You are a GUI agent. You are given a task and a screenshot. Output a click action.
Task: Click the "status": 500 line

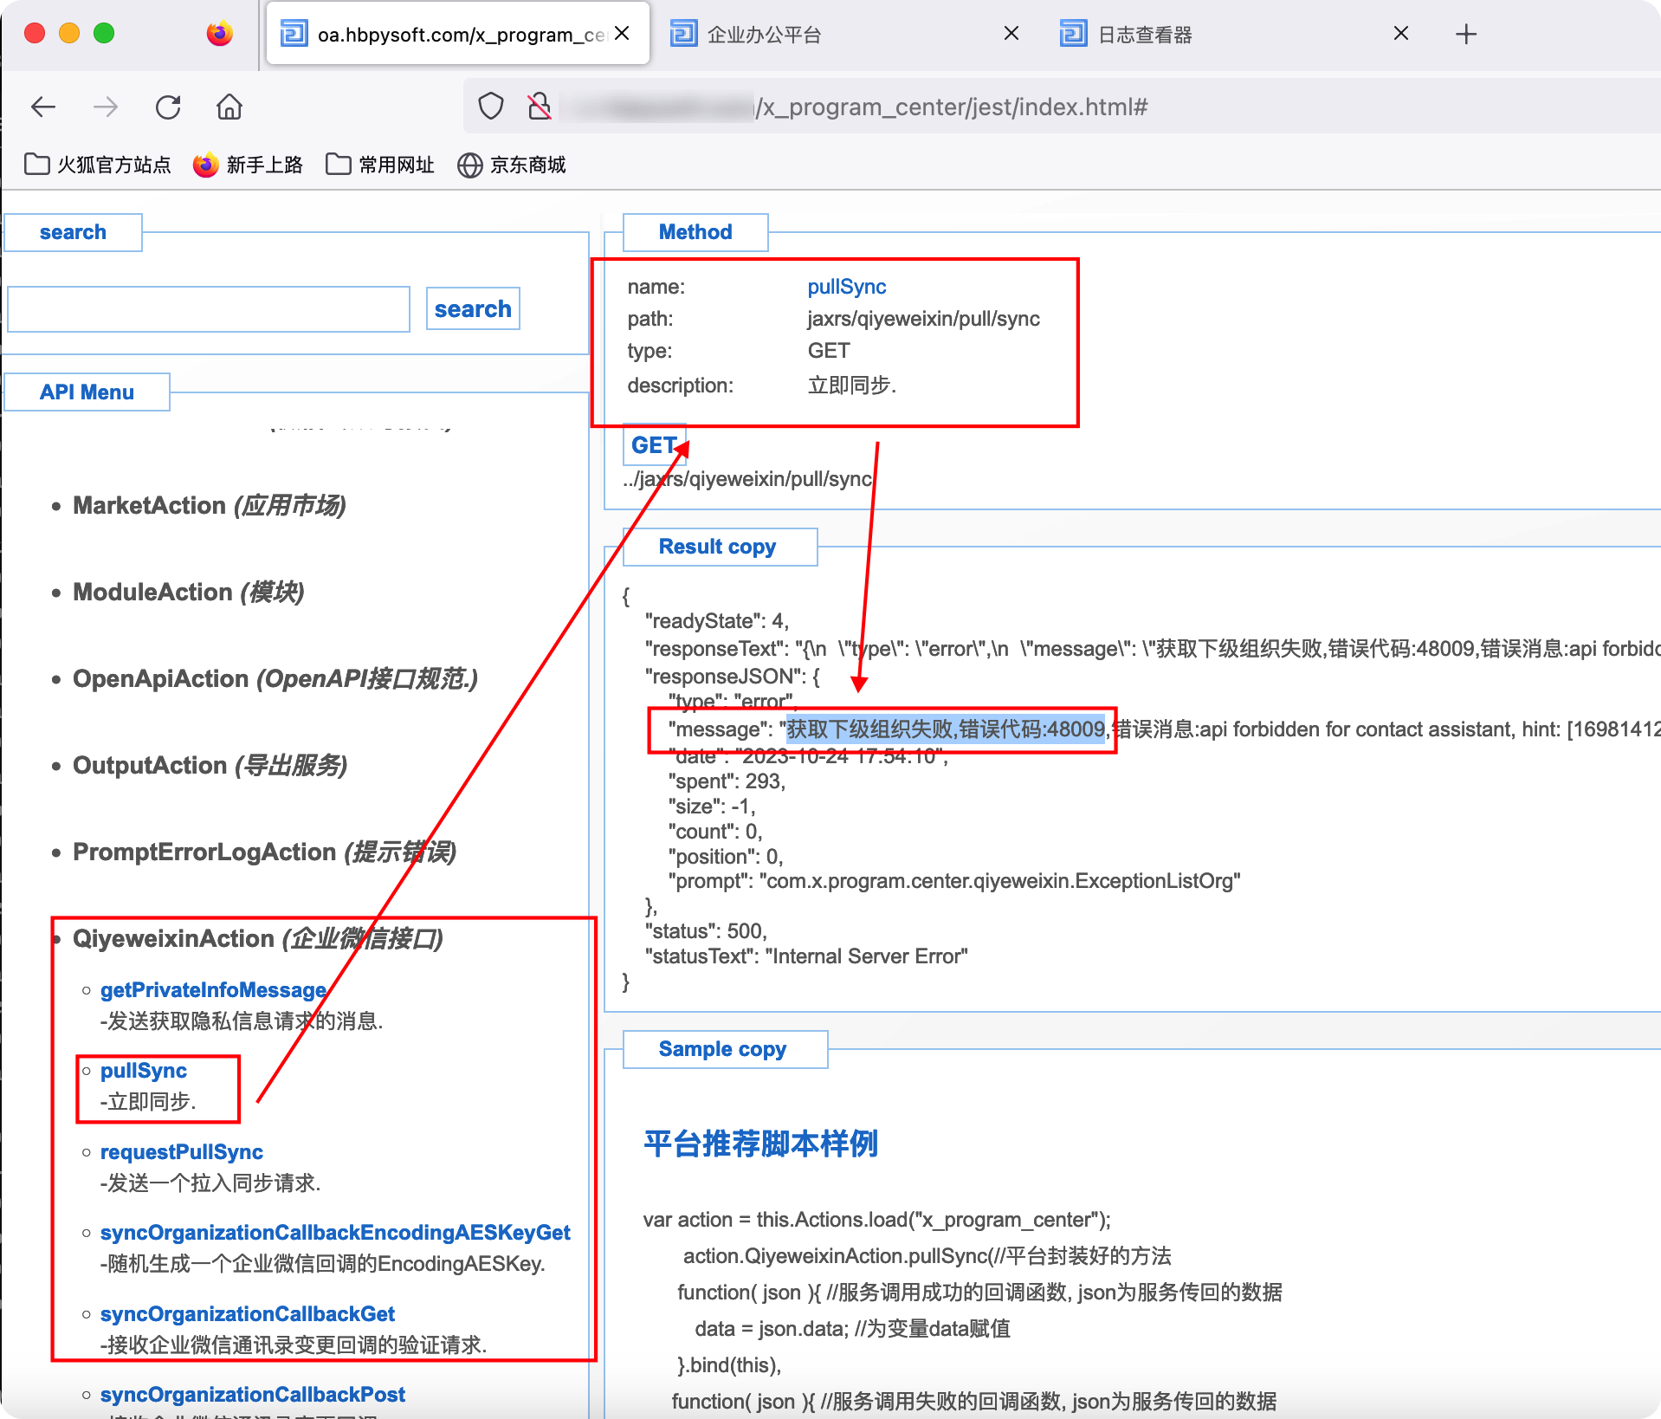point(706,931)
